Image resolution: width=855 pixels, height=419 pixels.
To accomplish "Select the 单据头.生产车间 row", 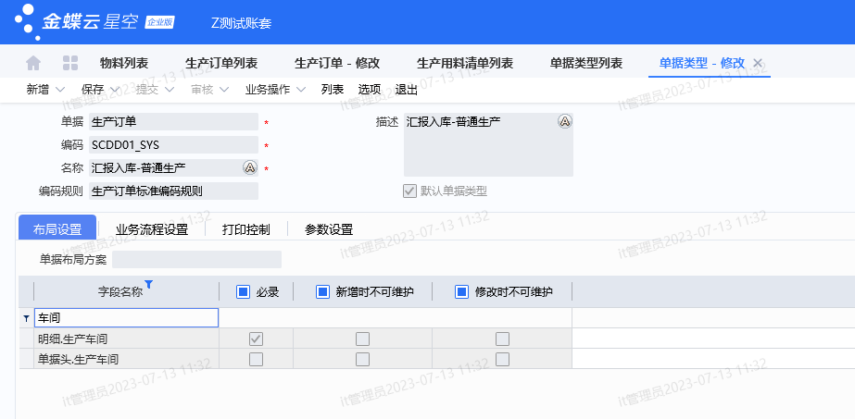I will click(x=295, y=359).
